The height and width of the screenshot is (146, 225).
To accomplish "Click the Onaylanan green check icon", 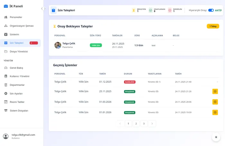I will tap(150, 10).
